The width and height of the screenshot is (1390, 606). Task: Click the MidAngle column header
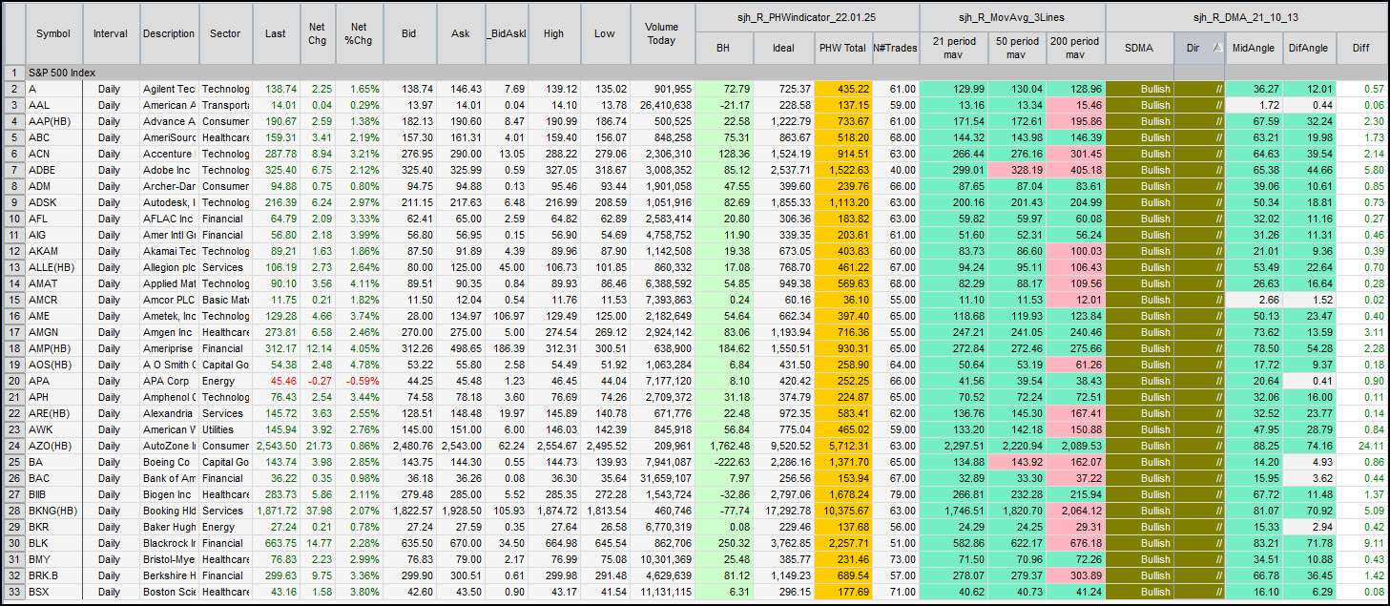1253,47
